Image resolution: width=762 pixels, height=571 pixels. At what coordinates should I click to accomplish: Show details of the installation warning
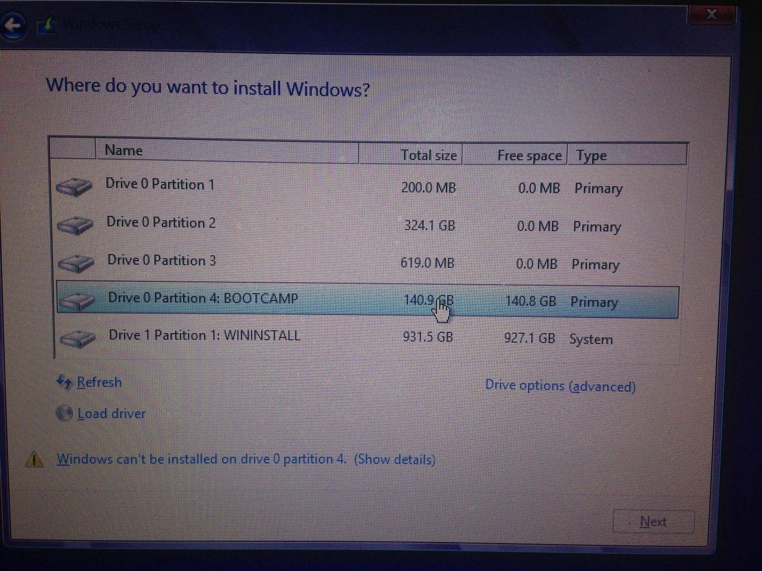(x=394, y=459)
